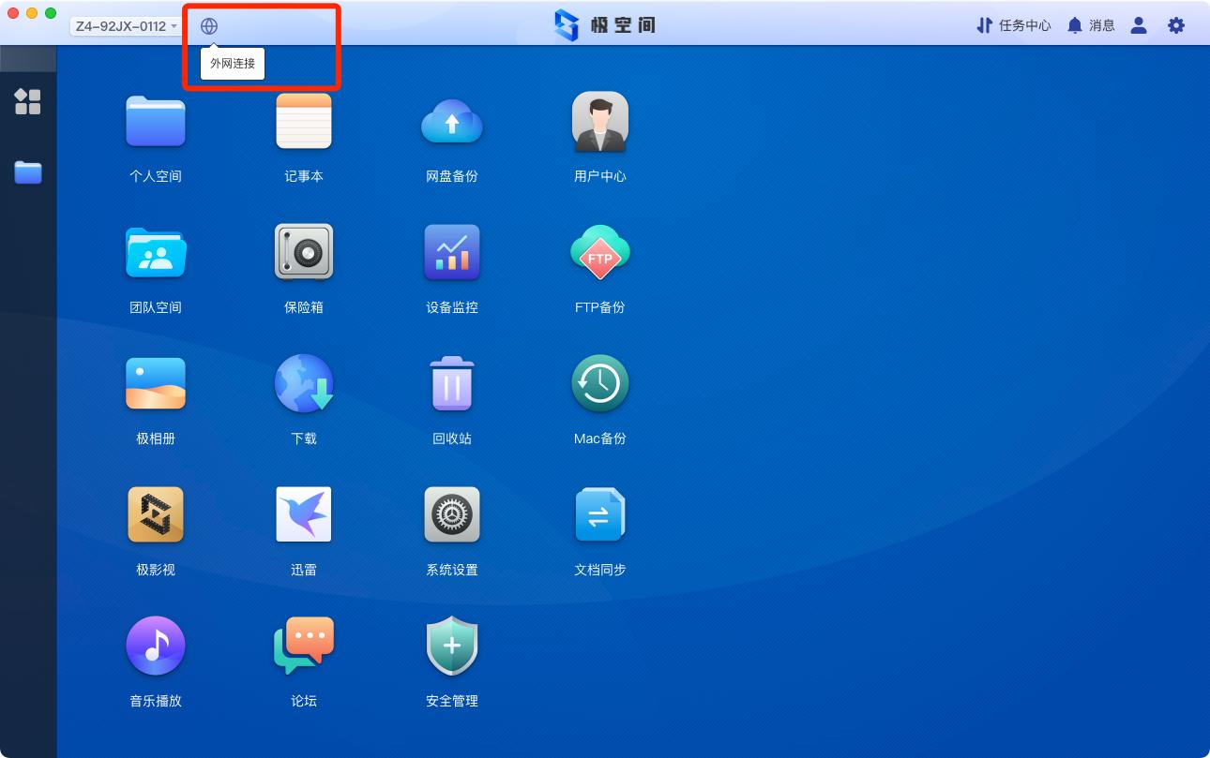Open 网盘备份 cloud backup
Screen dimensions: 1210x758
(x=452, y=121)
